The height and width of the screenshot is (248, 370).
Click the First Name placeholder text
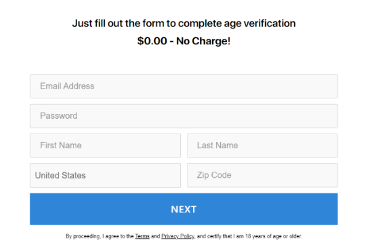tap(60, 146)
